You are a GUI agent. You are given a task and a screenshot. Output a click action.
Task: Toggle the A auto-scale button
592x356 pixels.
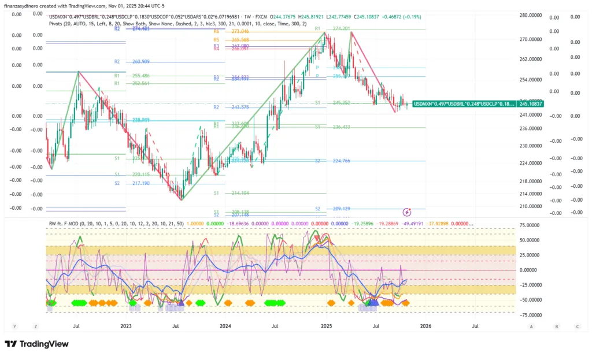(531, 327)
